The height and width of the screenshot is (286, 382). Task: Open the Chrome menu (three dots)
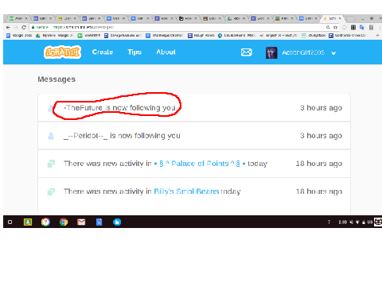[380, 27]
